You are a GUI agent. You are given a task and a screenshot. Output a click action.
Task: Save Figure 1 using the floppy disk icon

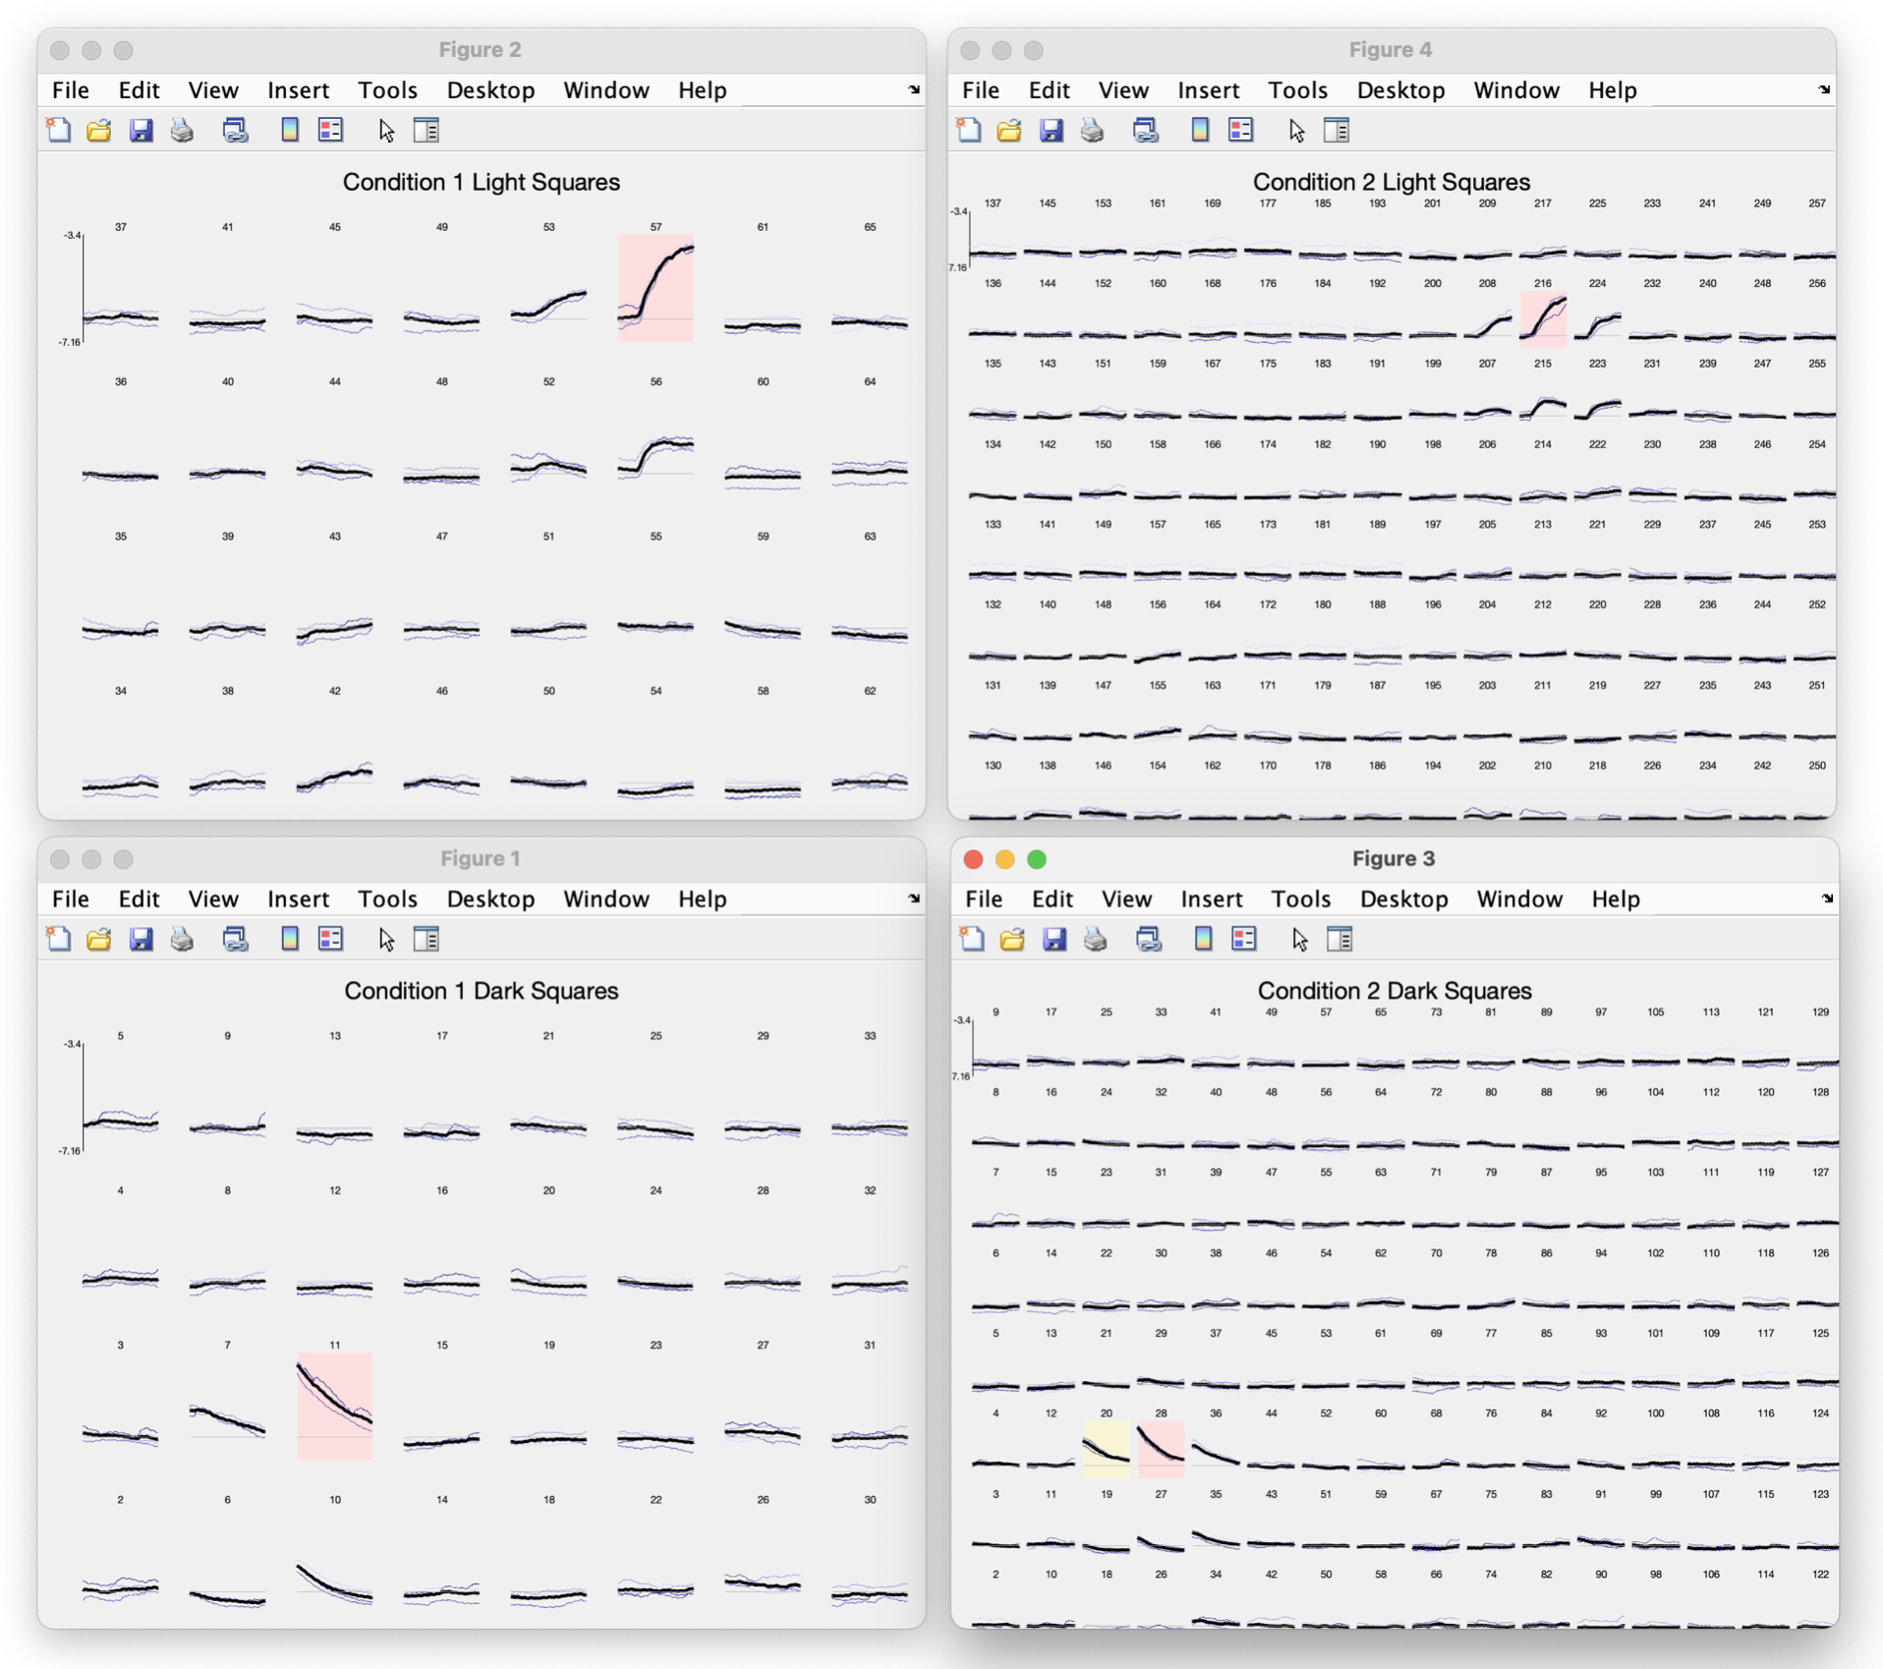pyautogui.click(x=141, y=939)
